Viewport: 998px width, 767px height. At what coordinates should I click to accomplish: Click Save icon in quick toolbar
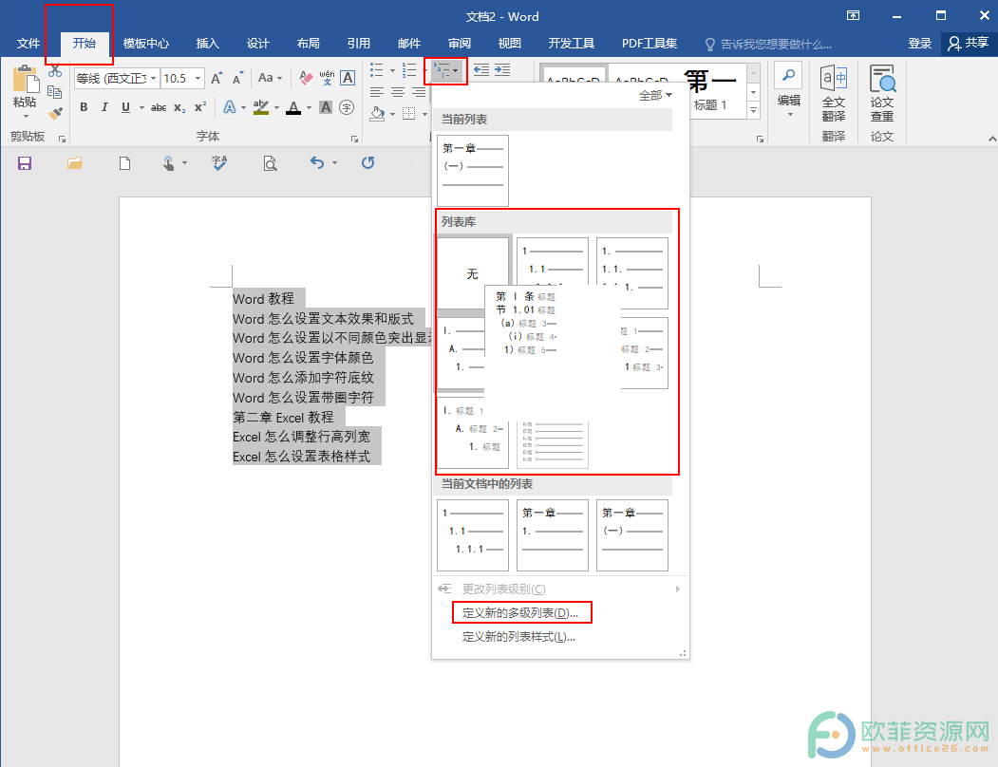click(24, 163)
